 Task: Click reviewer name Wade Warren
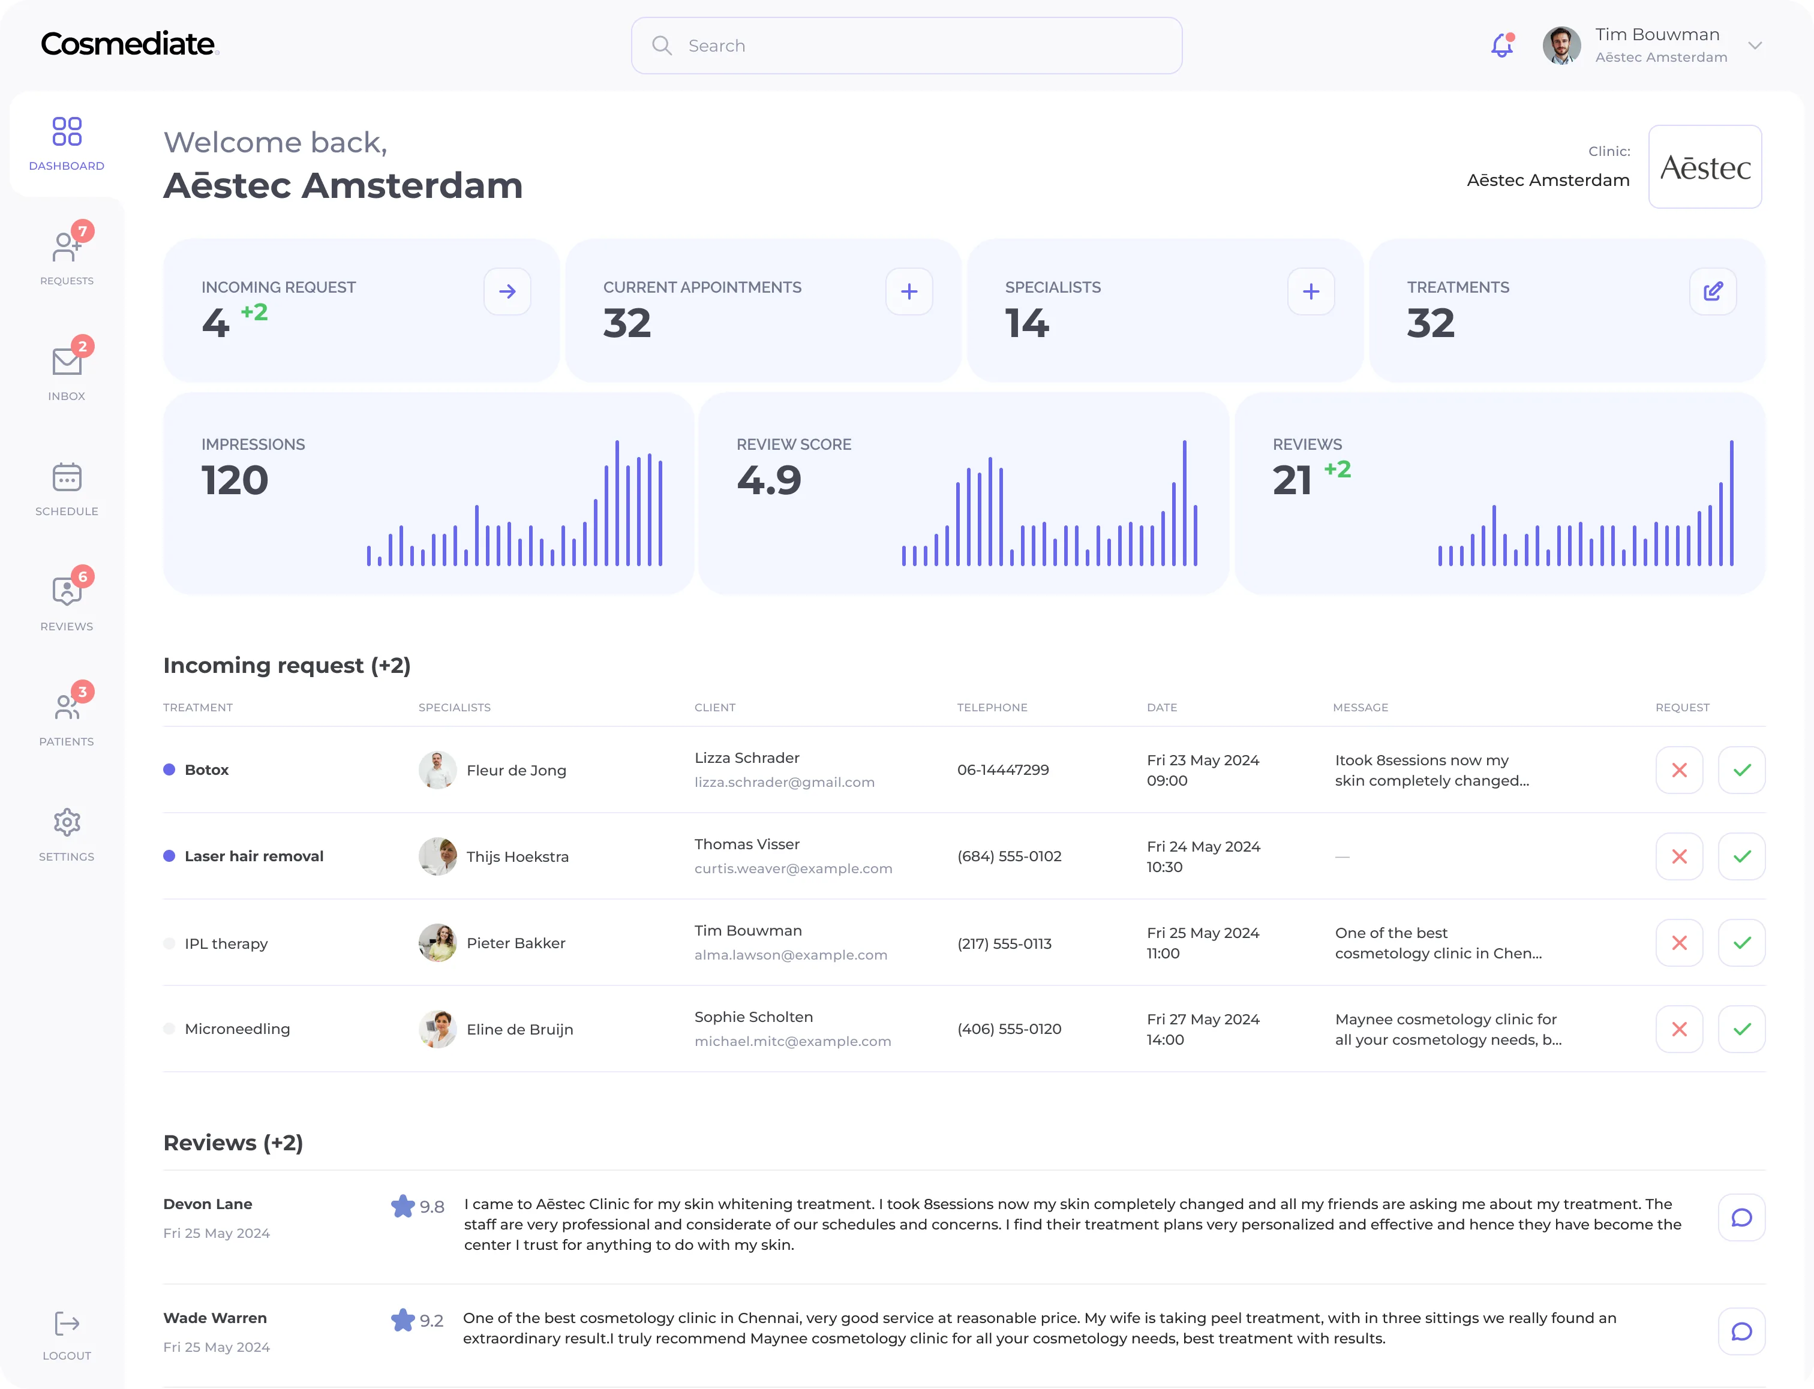(215, 1318)
